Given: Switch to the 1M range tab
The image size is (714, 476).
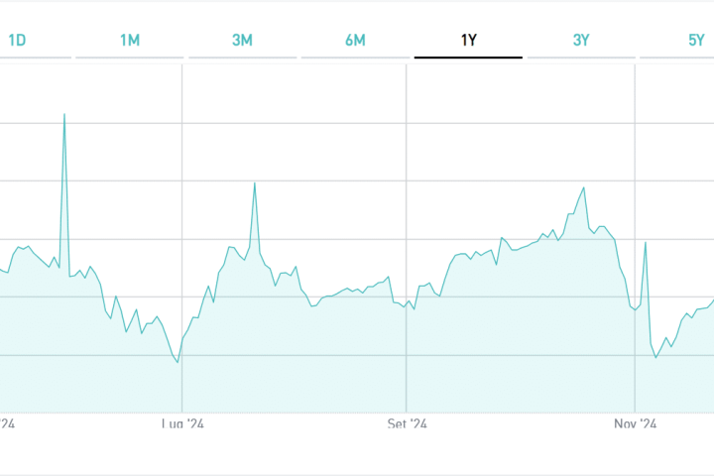Looking at the screenshot, I should 130,41.
